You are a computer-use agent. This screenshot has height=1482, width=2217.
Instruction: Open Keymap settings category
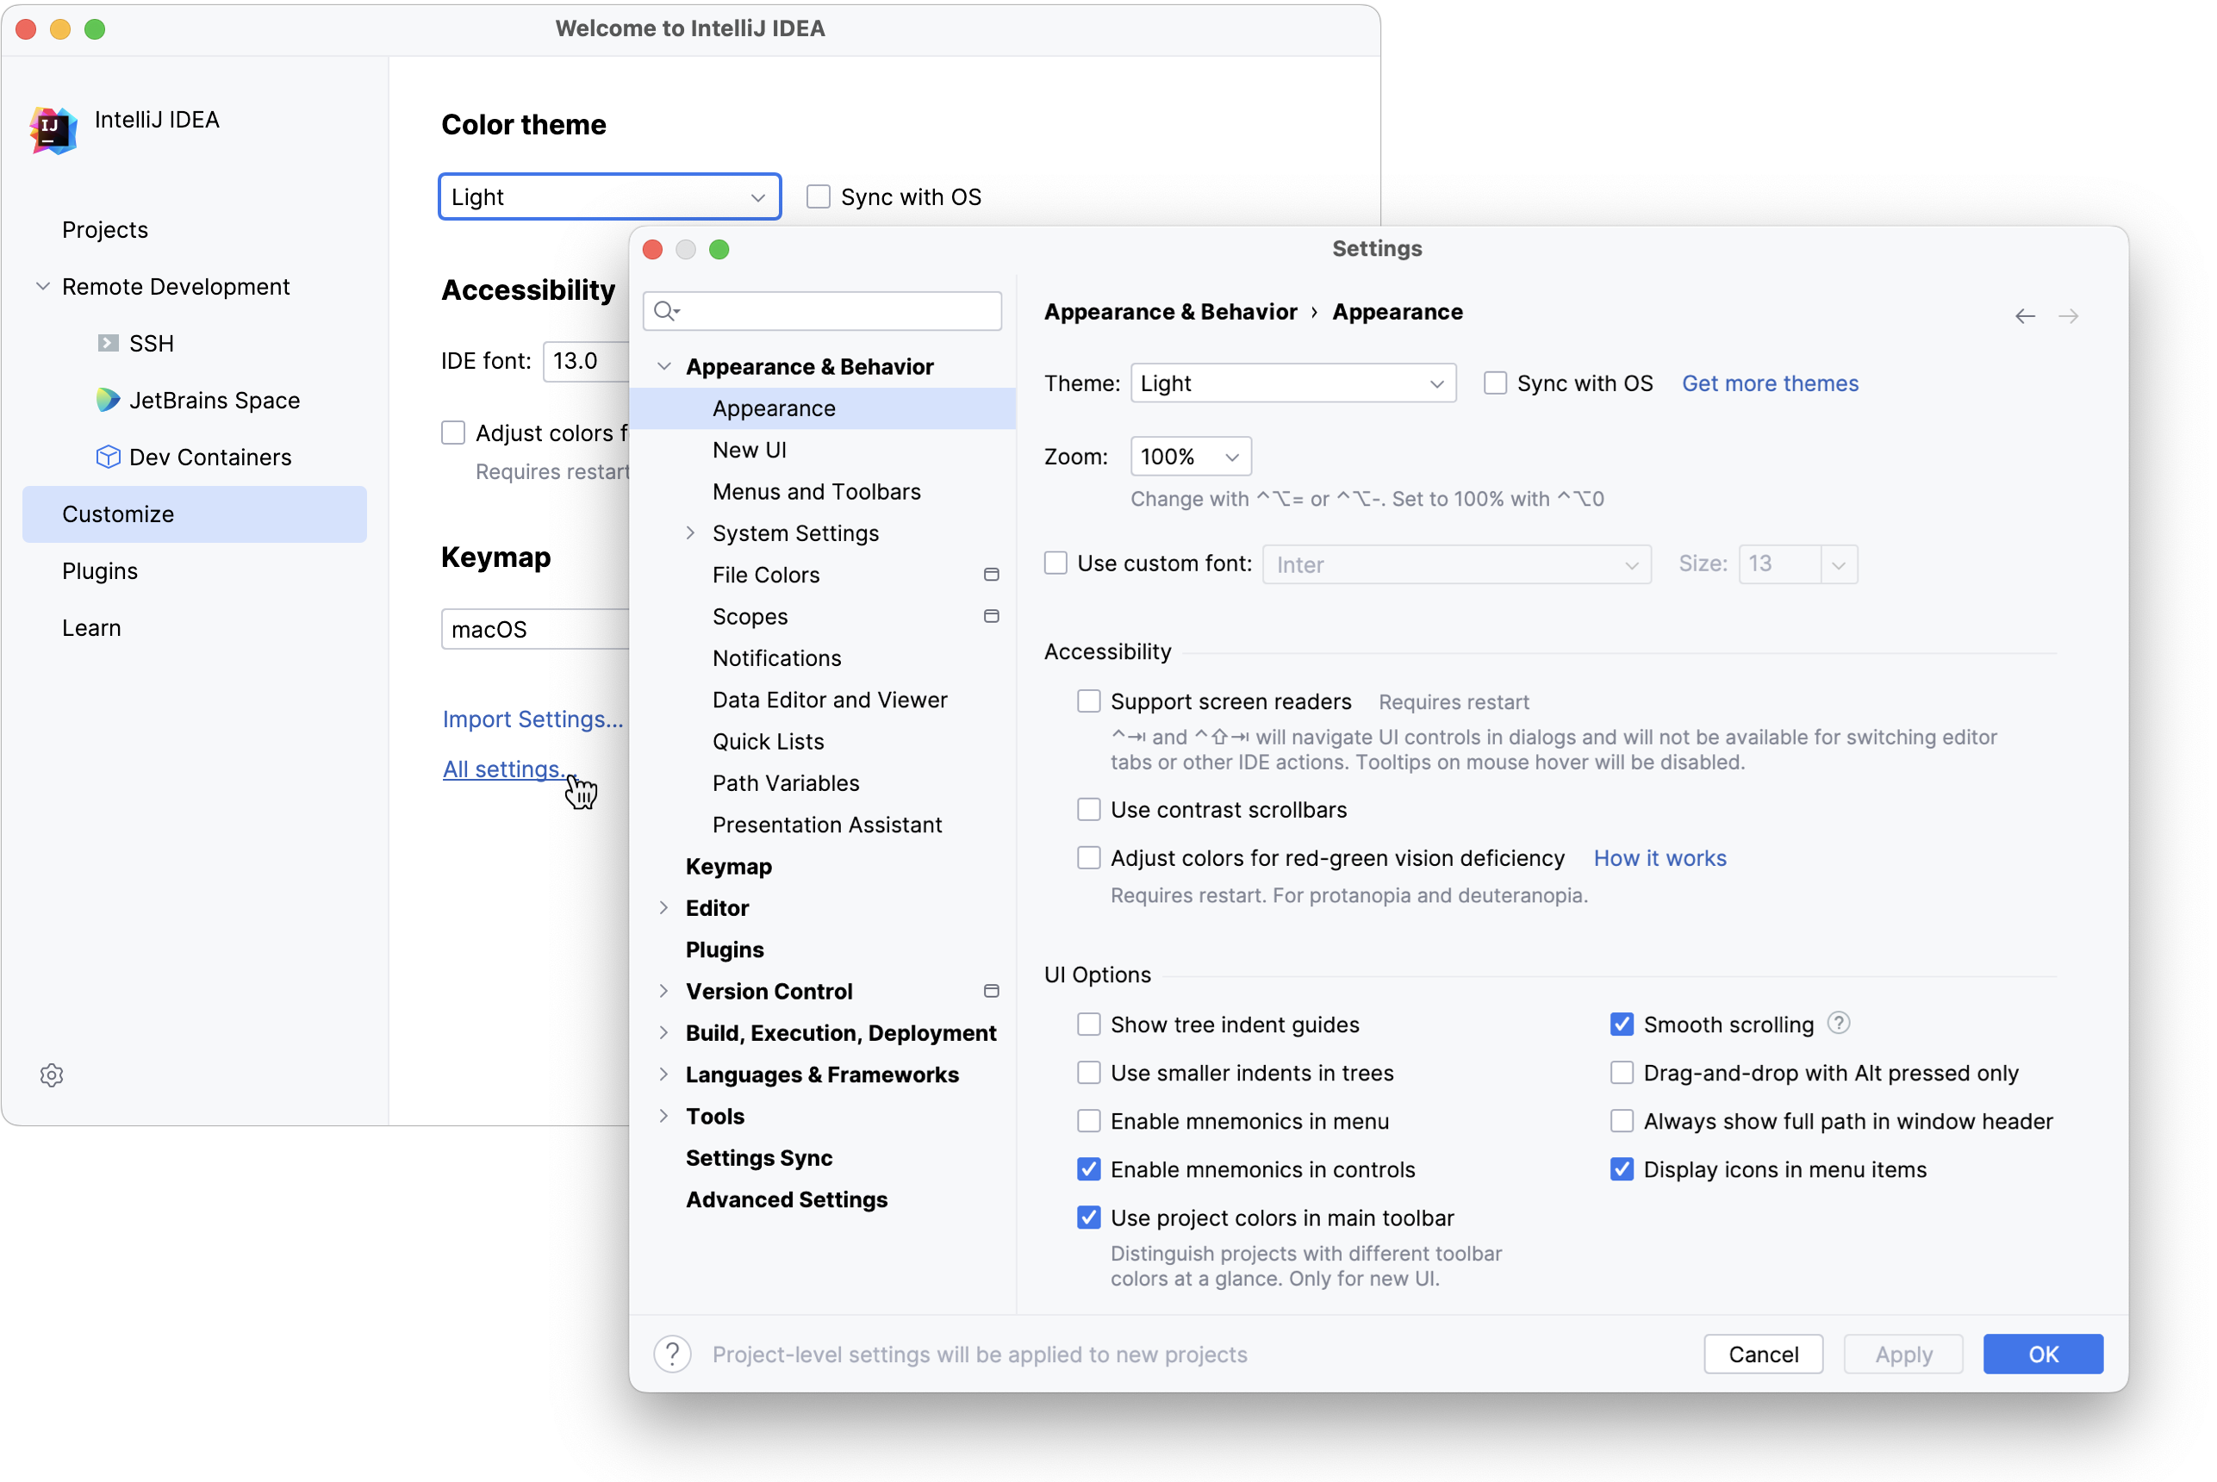click(x=822, y=867)
